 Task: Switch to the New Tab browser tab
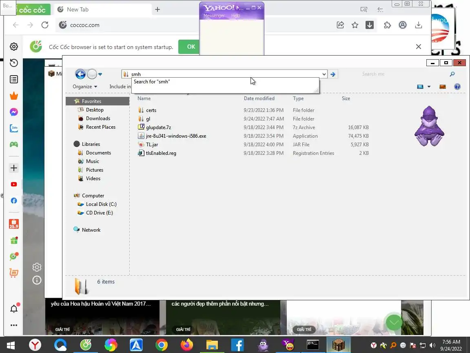click(102, 10)
